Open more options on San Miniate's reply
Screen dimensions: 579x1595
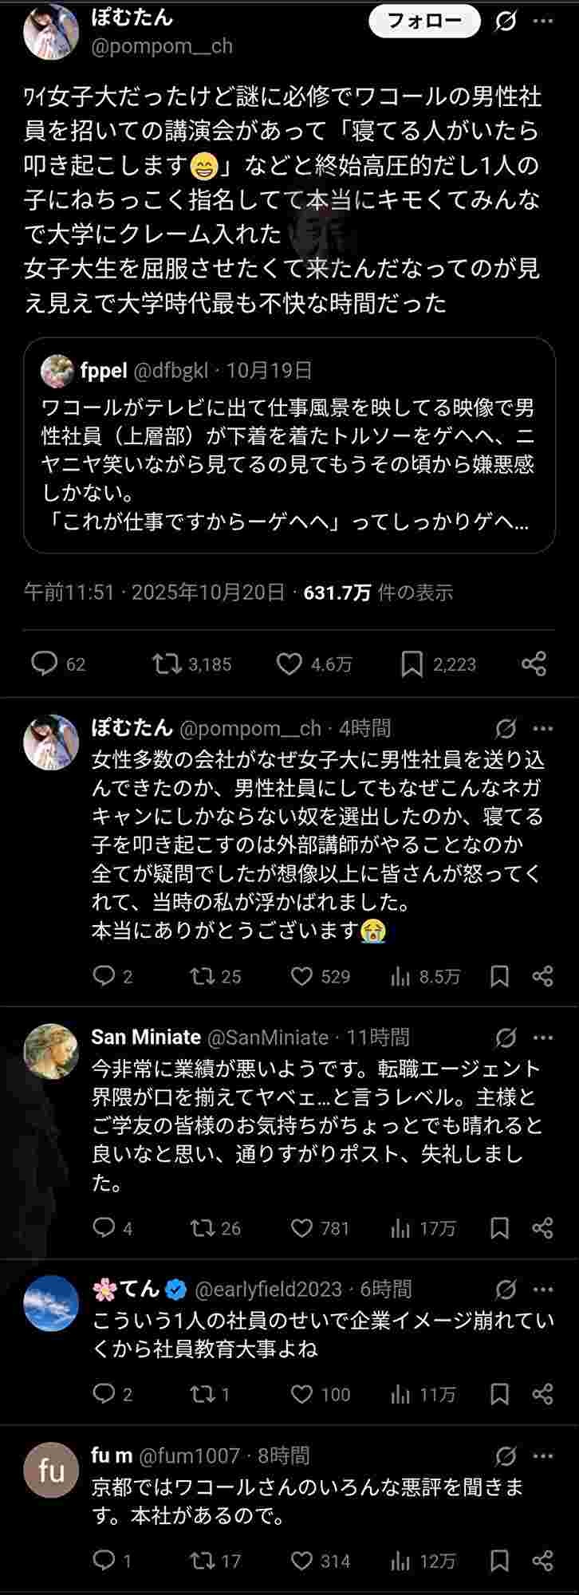tap(543, 1038)
